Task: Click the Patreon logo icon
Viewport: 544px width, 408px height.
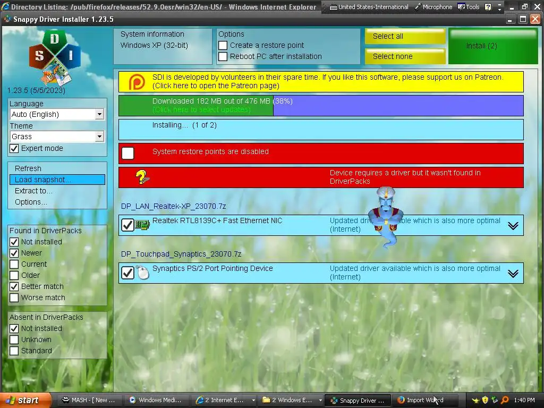Action: (137, 82)
